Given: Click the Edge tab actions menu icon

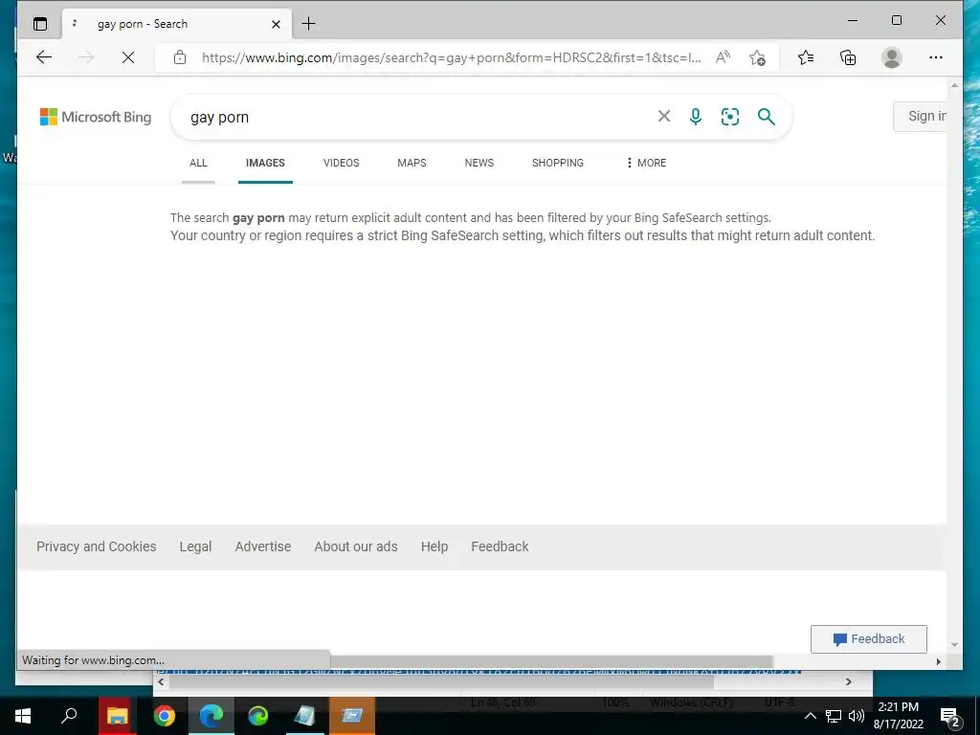Looking at the screenshot, I should (x=40, y=24).
